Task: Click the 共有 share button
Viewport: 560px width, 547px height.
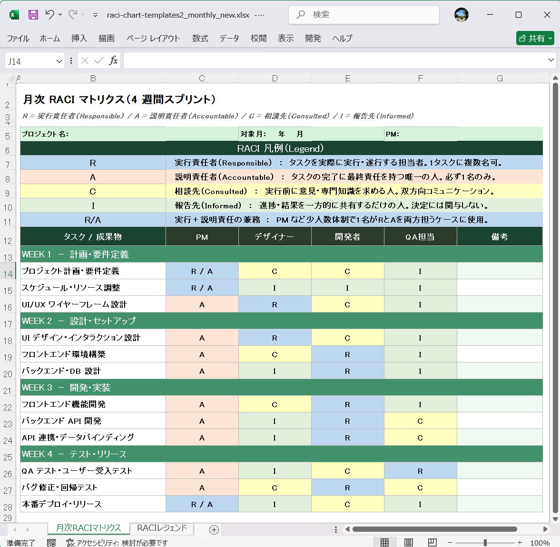Action: [x=535, y=38]
